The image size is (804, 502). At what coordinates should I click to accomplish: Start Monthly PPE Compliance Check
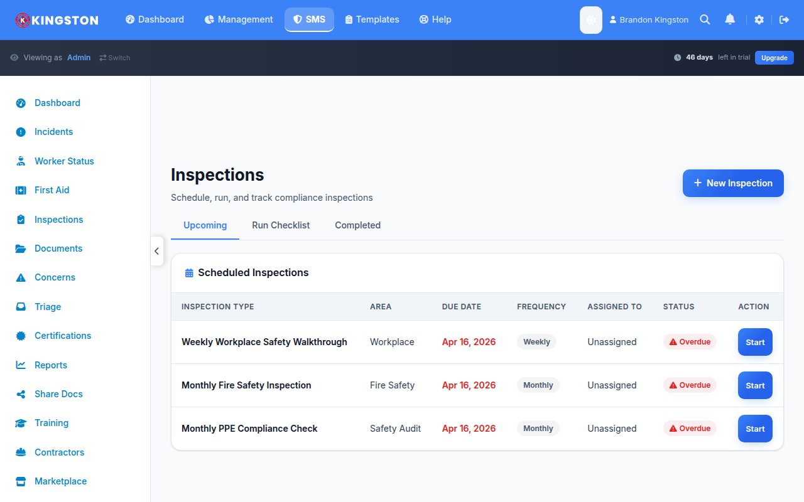755,429
